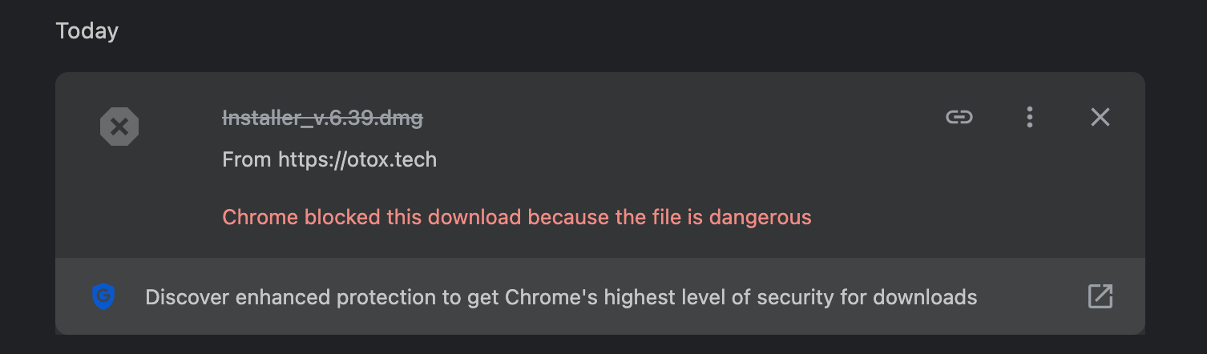Open the three-dot more actions menu
Viewport: 1207px width, 354px height.
pos(1030,118)
